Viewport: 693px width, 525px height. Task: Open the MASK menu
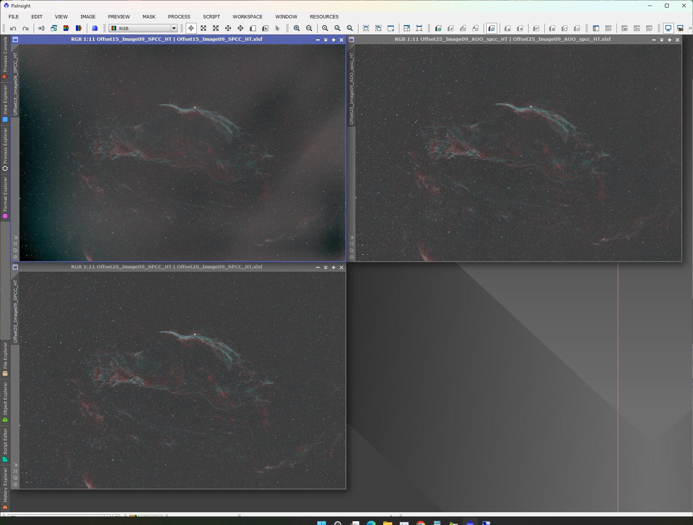(149, 17)
